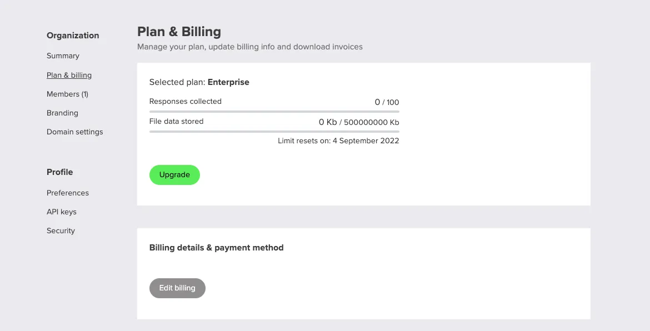Open the Security settings
Image resolution: width=650 pixels, height=331 pixels.
[x=61, y=230]
